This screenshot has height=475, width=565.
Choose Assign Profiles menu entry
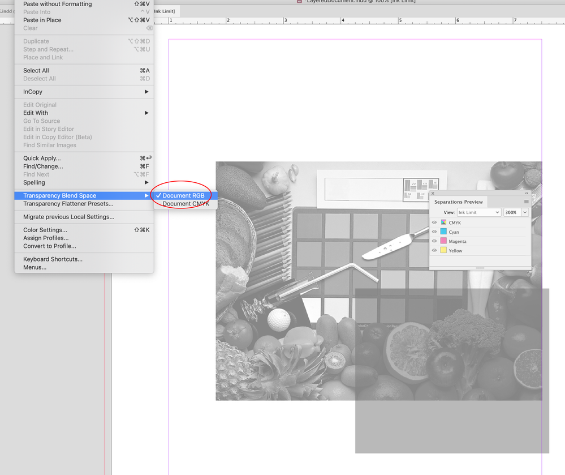[x=84, y=238]
